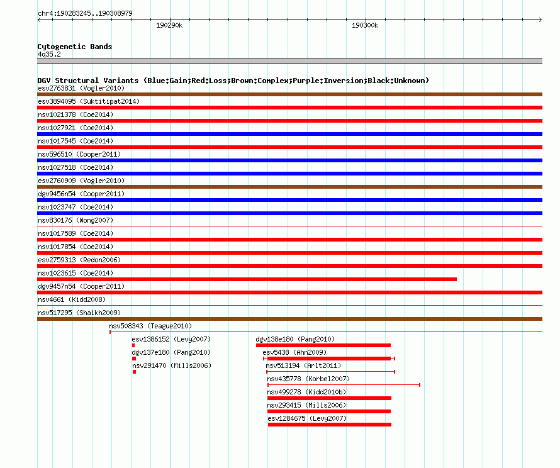Click the esv2763831 (Vogler2010) label
Viewport: 560px width, 468px height.
click(x=81, y=88)
